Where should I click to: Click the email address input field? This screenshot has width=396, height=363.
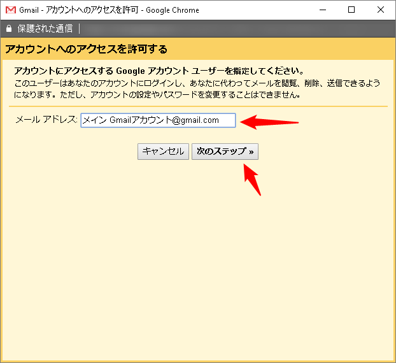point(158,120)
